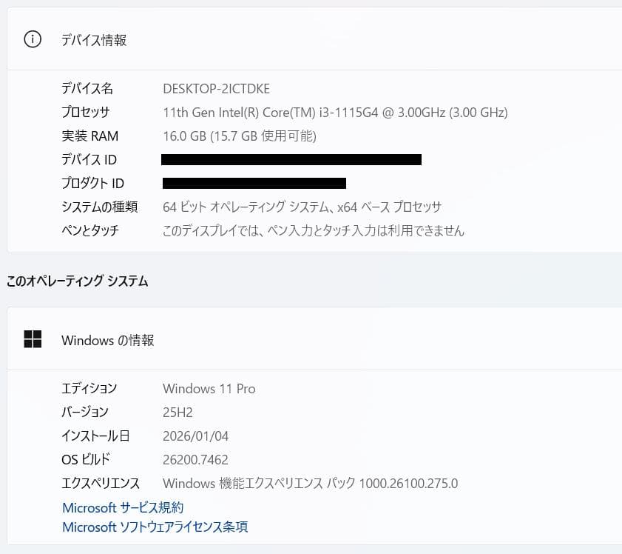Click the OS ビルド 26200.7462 value
The width and height of the screenshot is (622, 554).
pyautogui.click(x=197, y=459)
